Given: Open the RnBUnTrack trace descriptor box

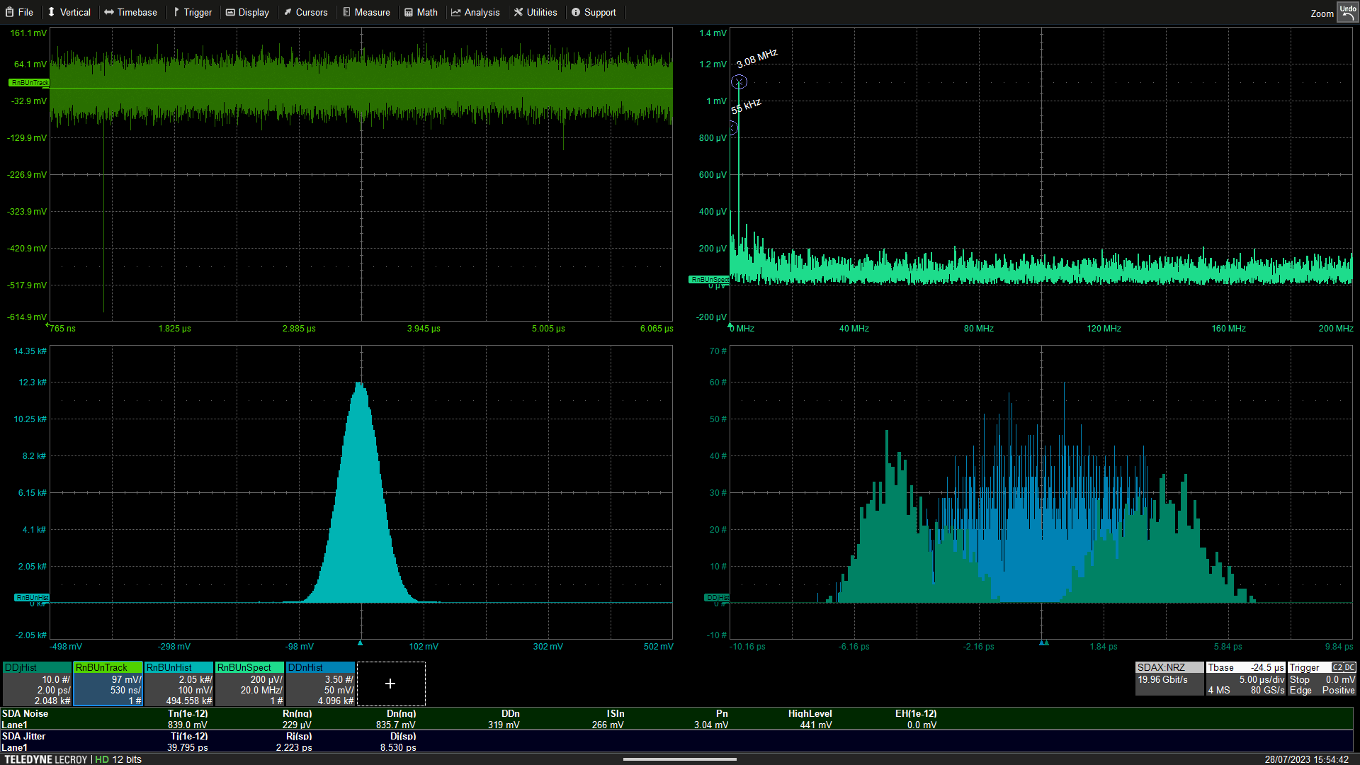Looking at the screenshot, I should 108,684.
